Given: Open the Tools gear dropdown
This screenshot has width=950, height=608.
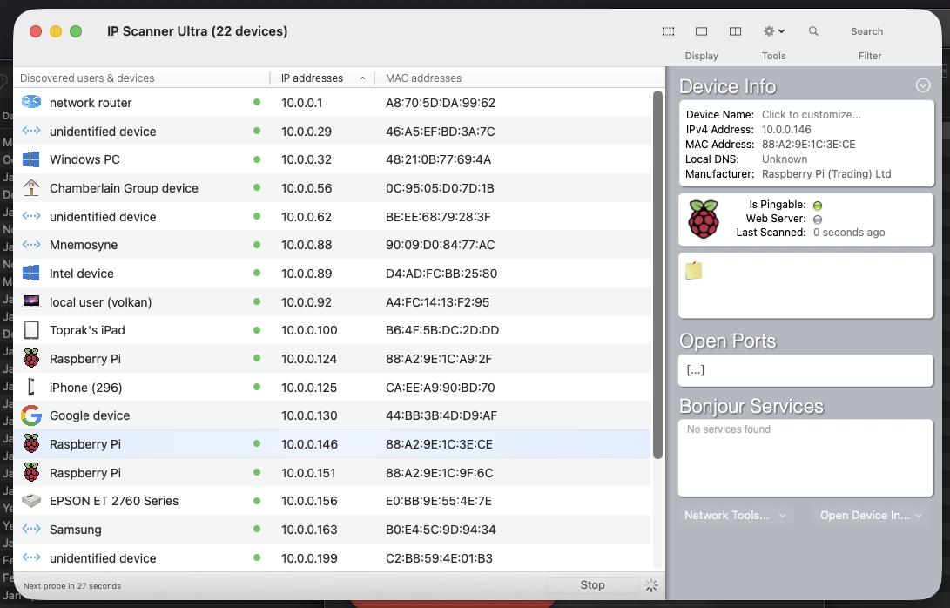Looking at the screenshot, I should coord(774,30).
